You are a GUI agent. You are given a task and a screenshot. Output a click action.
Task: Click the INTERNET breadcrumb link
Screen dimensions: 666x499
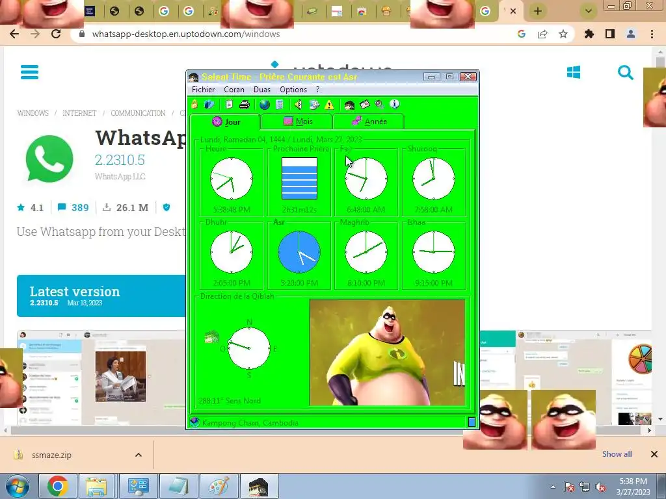pos(79,113)
